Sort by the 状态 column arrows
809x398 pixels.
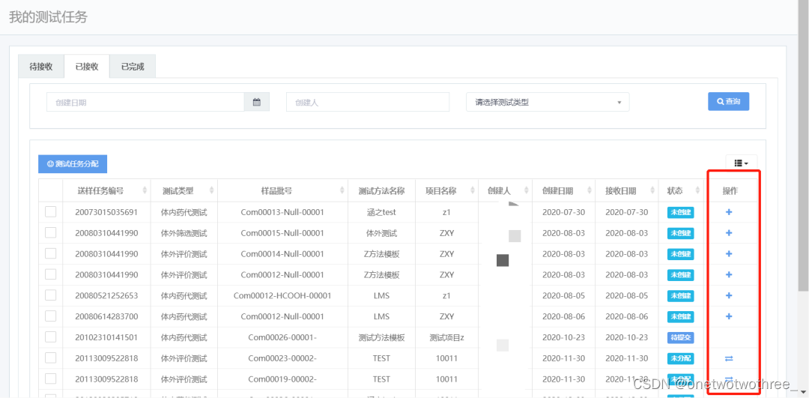click(699, 190)
